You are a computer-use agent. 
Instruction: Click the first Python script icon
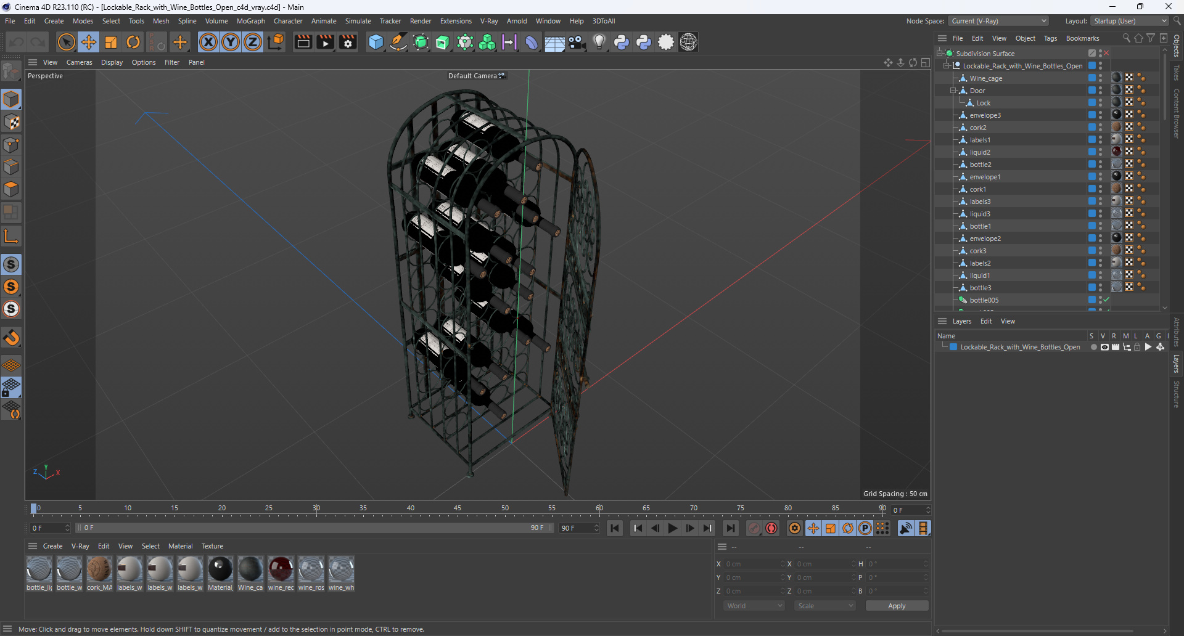point(622,42)
